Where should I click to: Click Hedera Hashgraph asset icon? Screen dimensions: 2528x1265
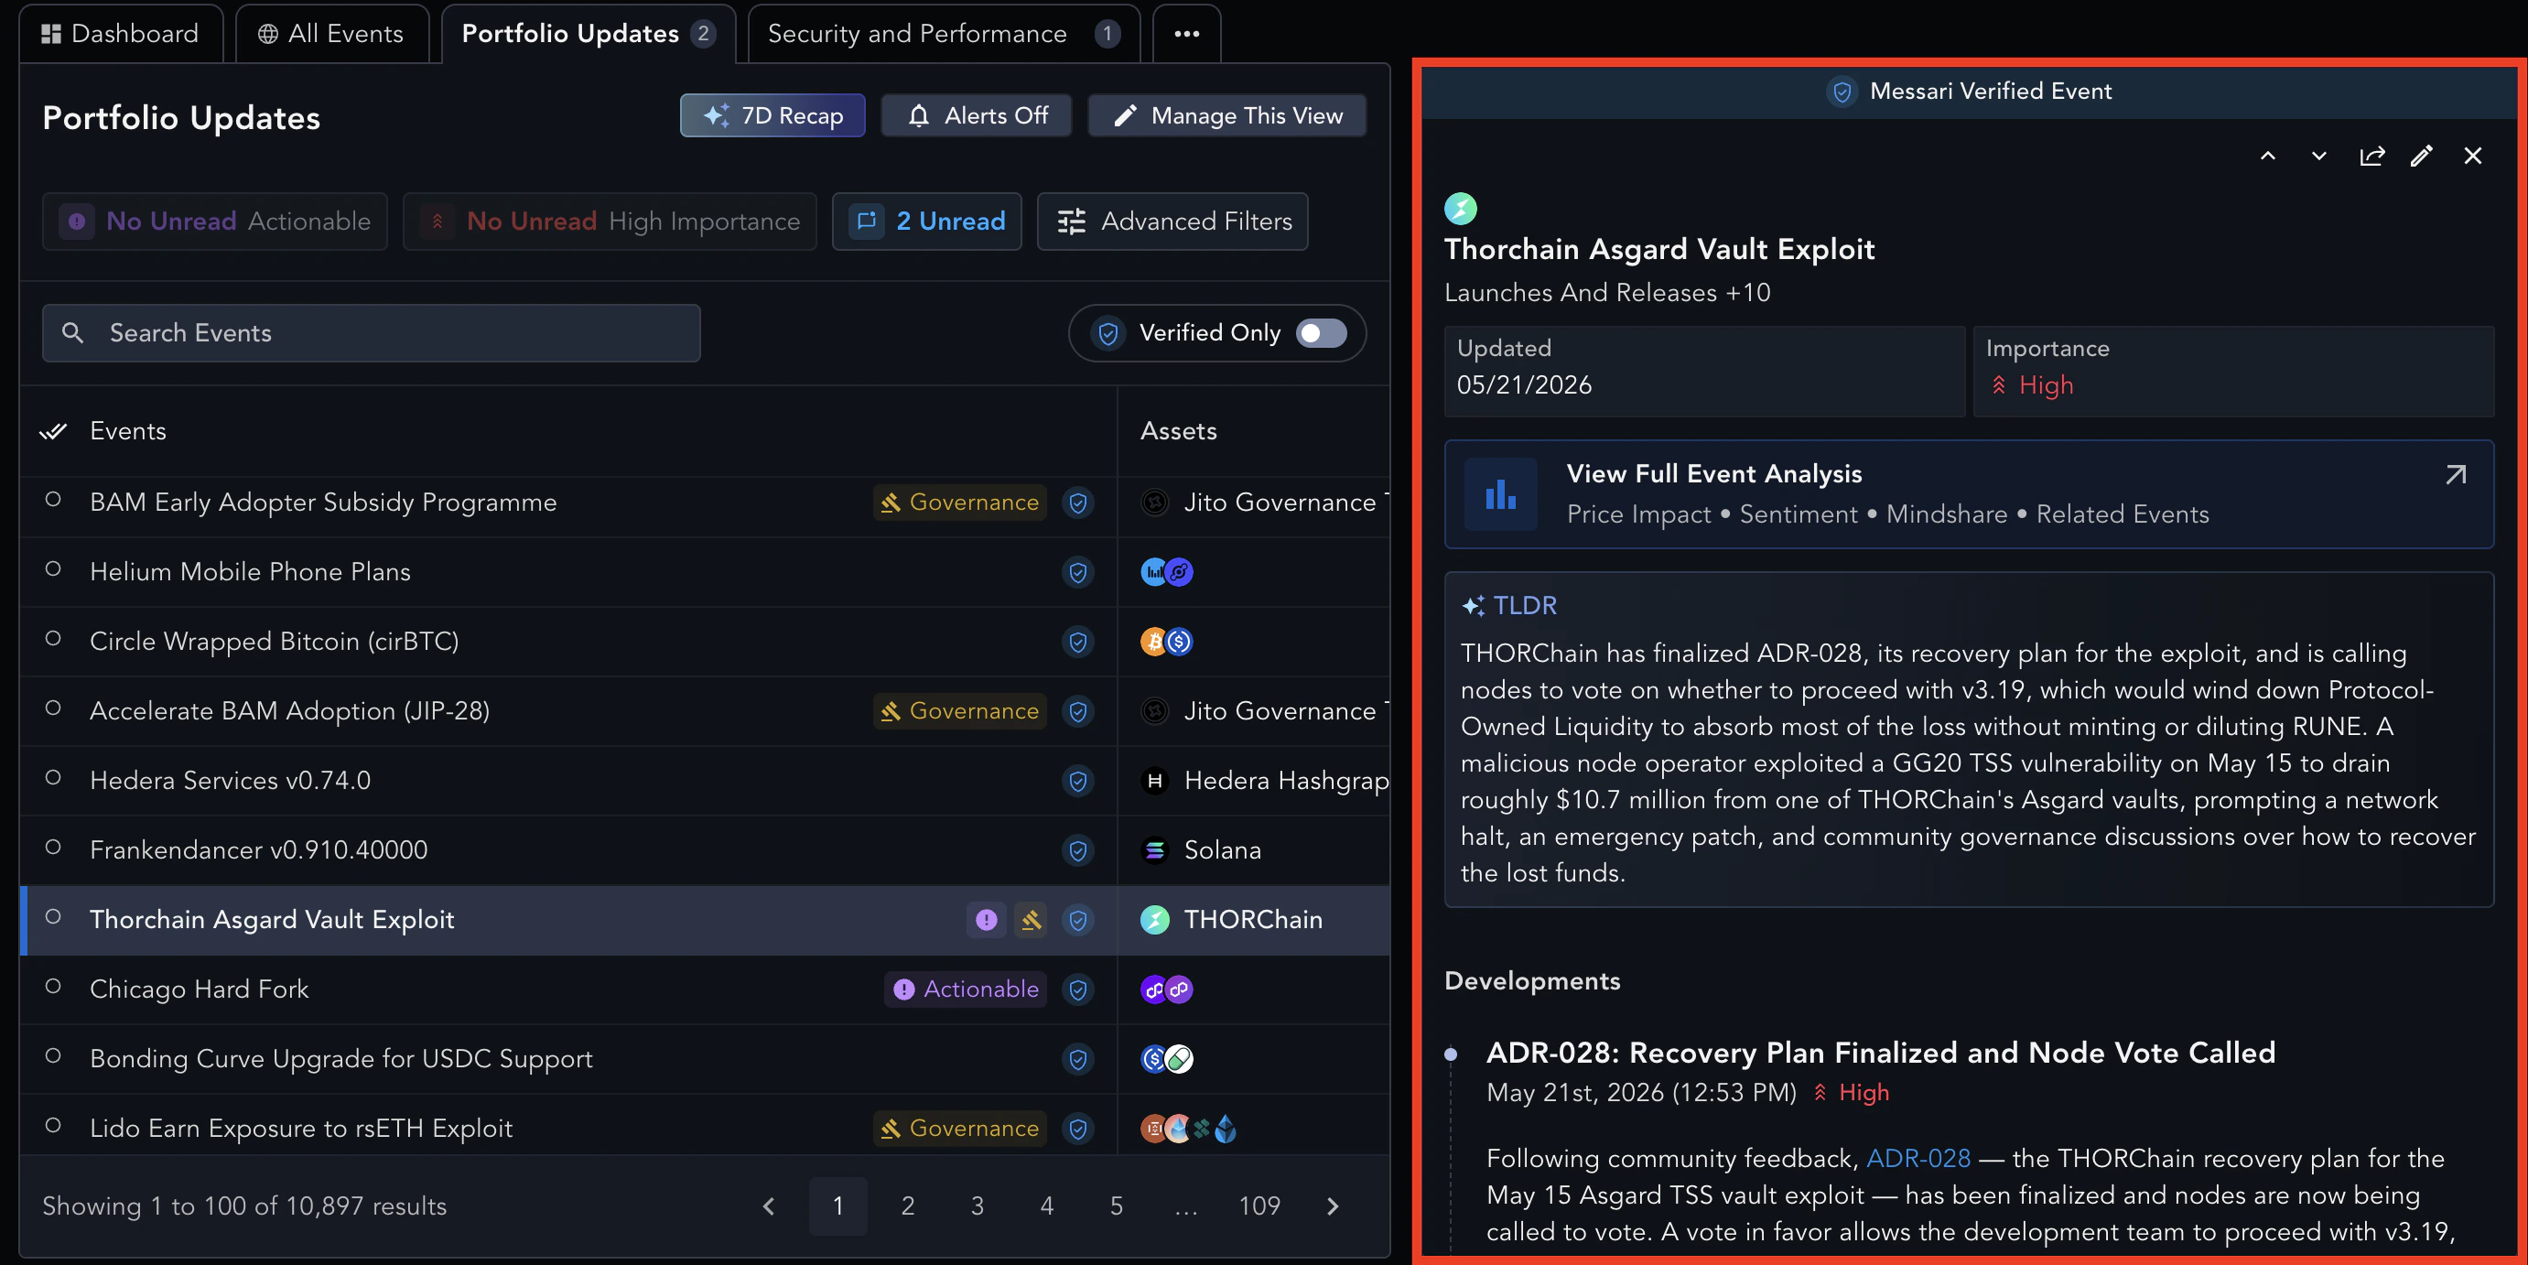tap(1155, 781)
